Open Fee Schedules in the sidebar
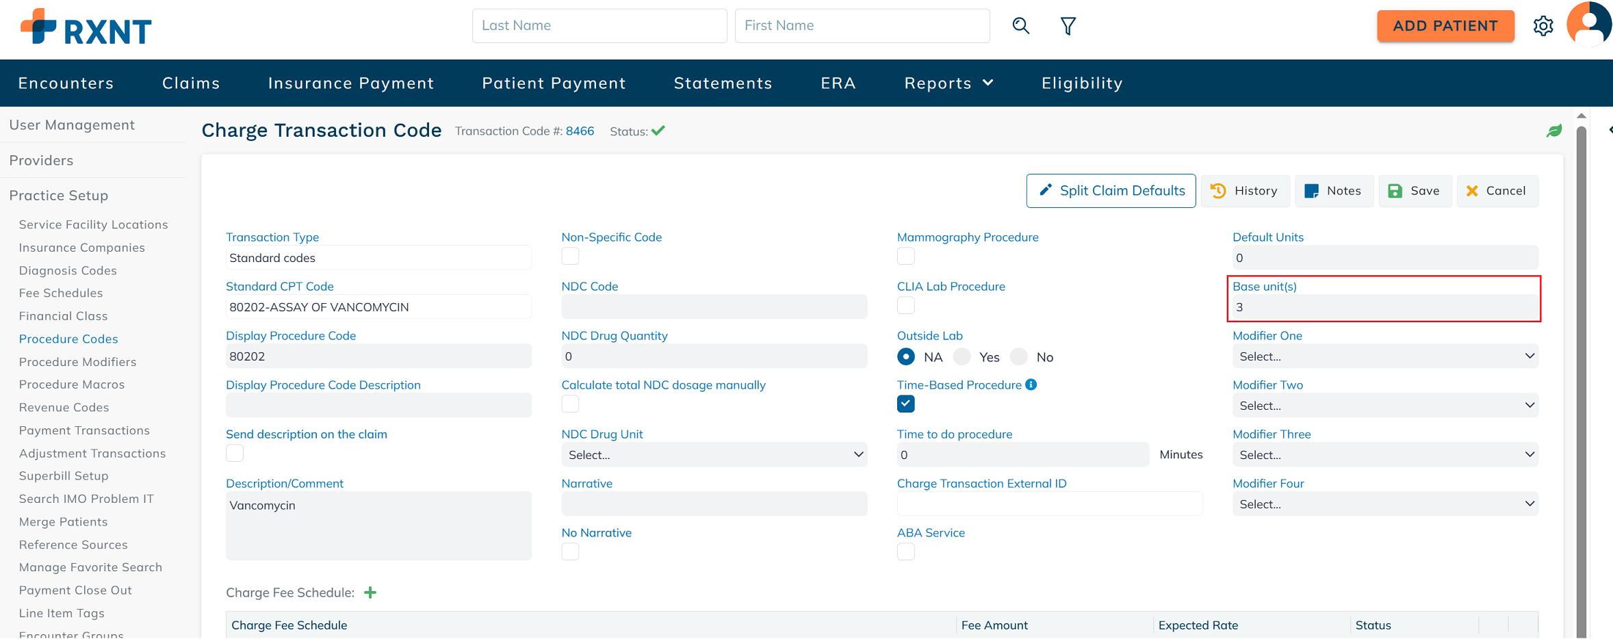 [x=61, y=293]
